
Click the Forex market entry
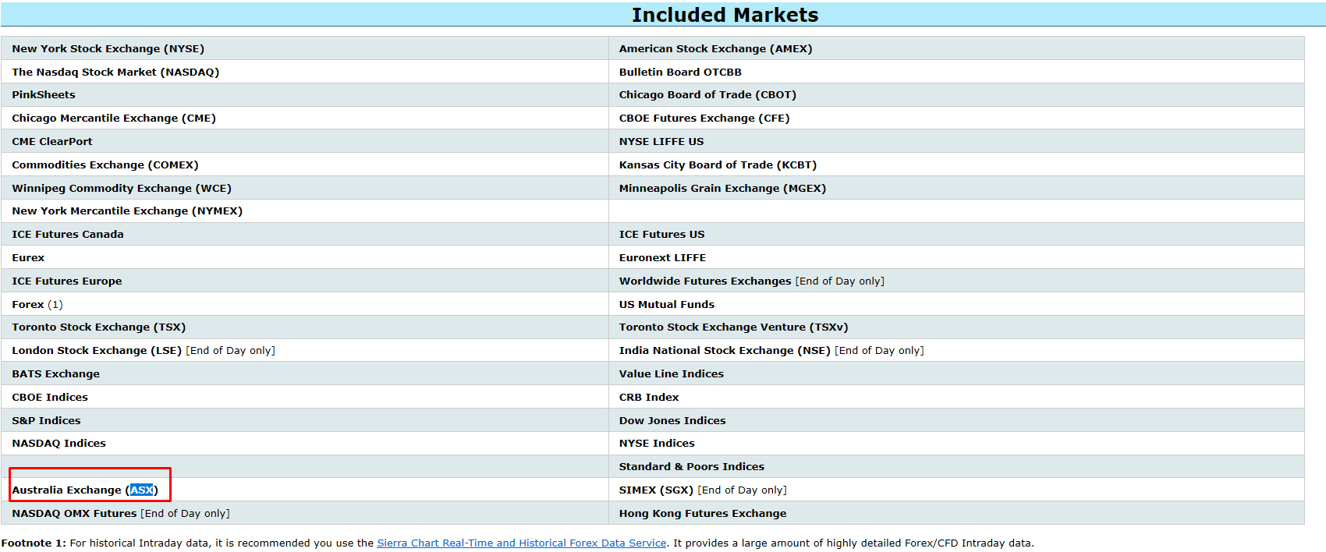tap(28, 305)
